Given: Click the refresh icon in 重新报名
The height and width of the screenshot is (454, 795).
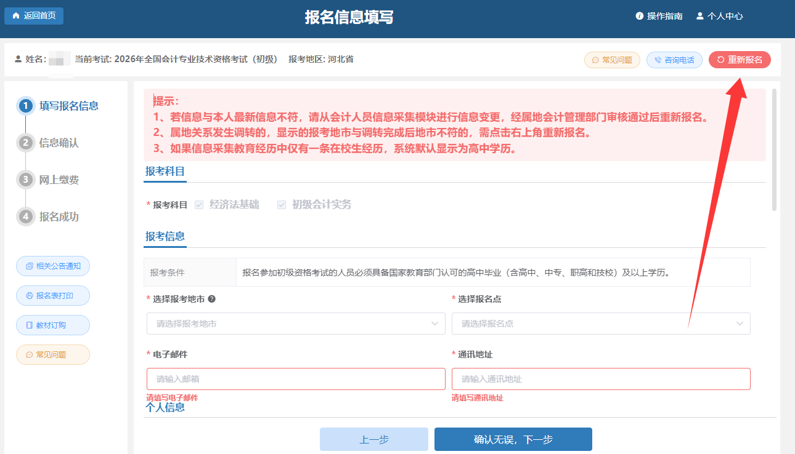Looking at the screenshot, I should coord(720,60).
